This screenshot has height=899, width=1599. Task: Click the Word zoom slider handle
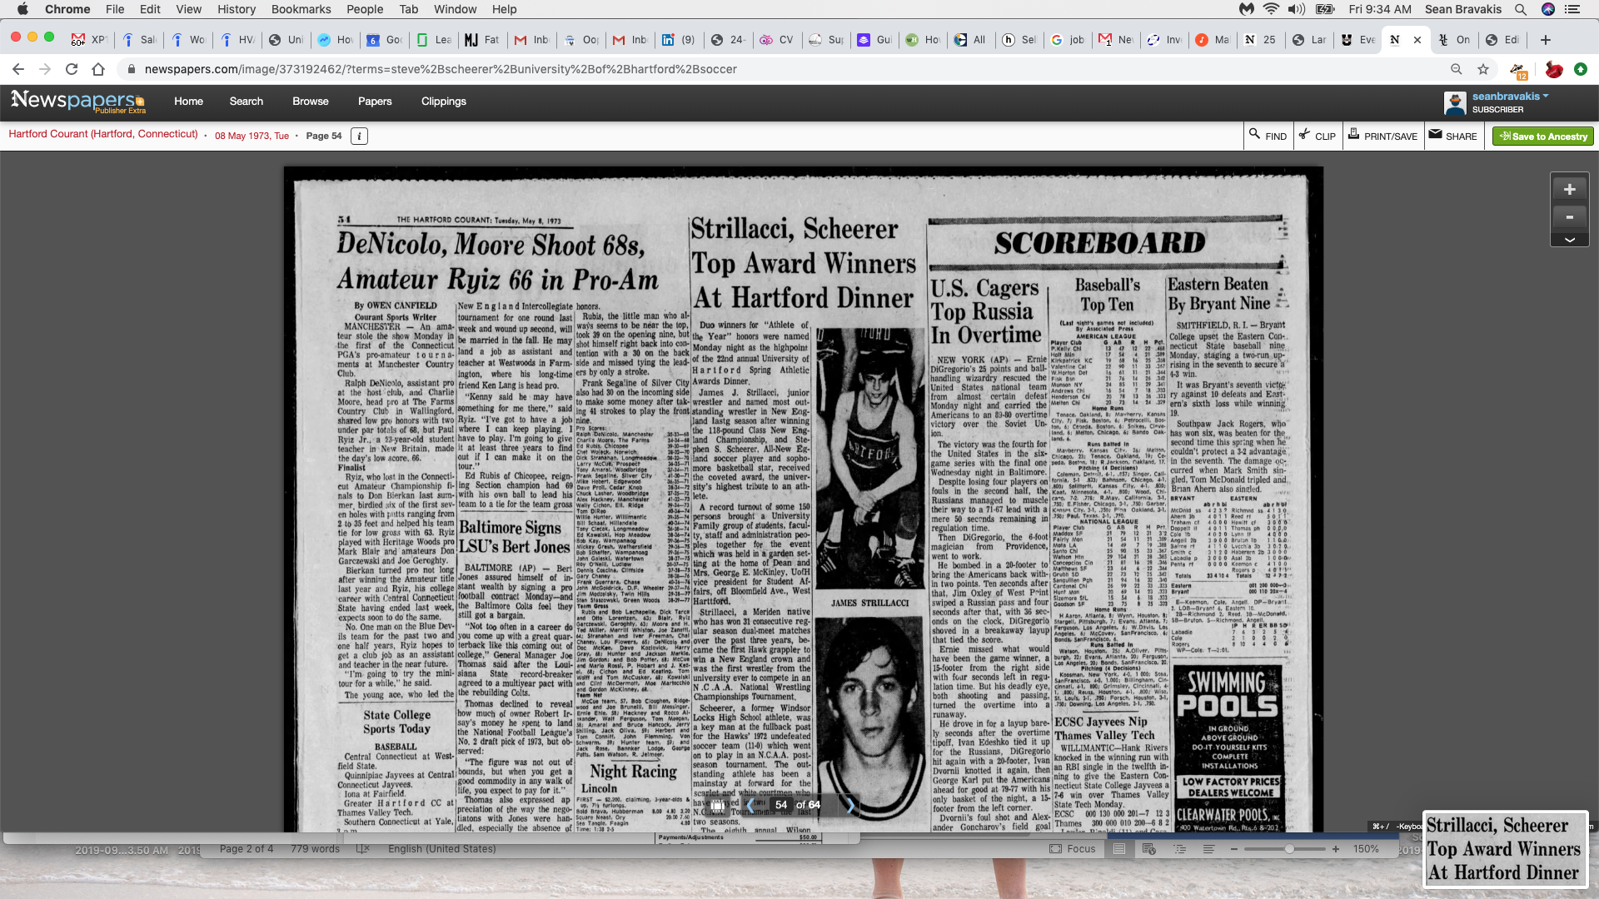point(1288,849)
